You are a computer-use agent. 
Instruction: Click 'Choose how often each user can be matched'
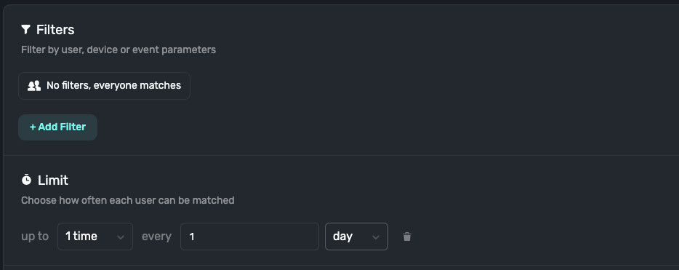[x=128, y=200]
